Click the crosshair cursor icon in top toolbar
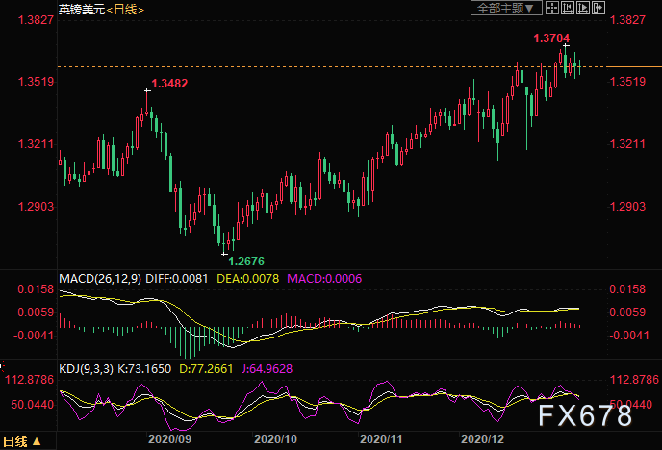 [x=551, y=8]
